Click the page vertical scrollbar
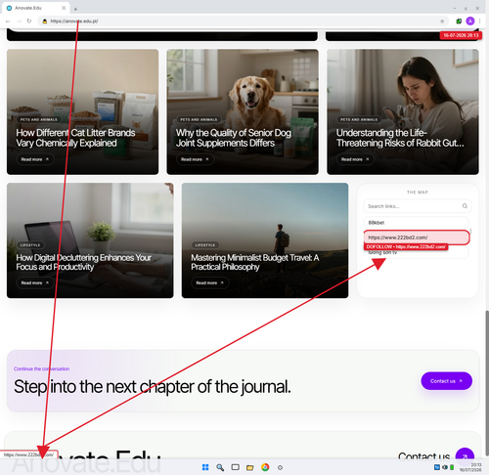 487,383
